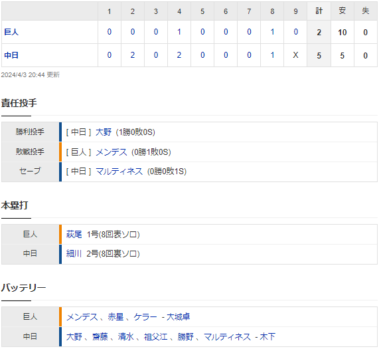Click 巨人's 8th inning score of 1
This screenshot has width=381, height=351.
point(273,32)
